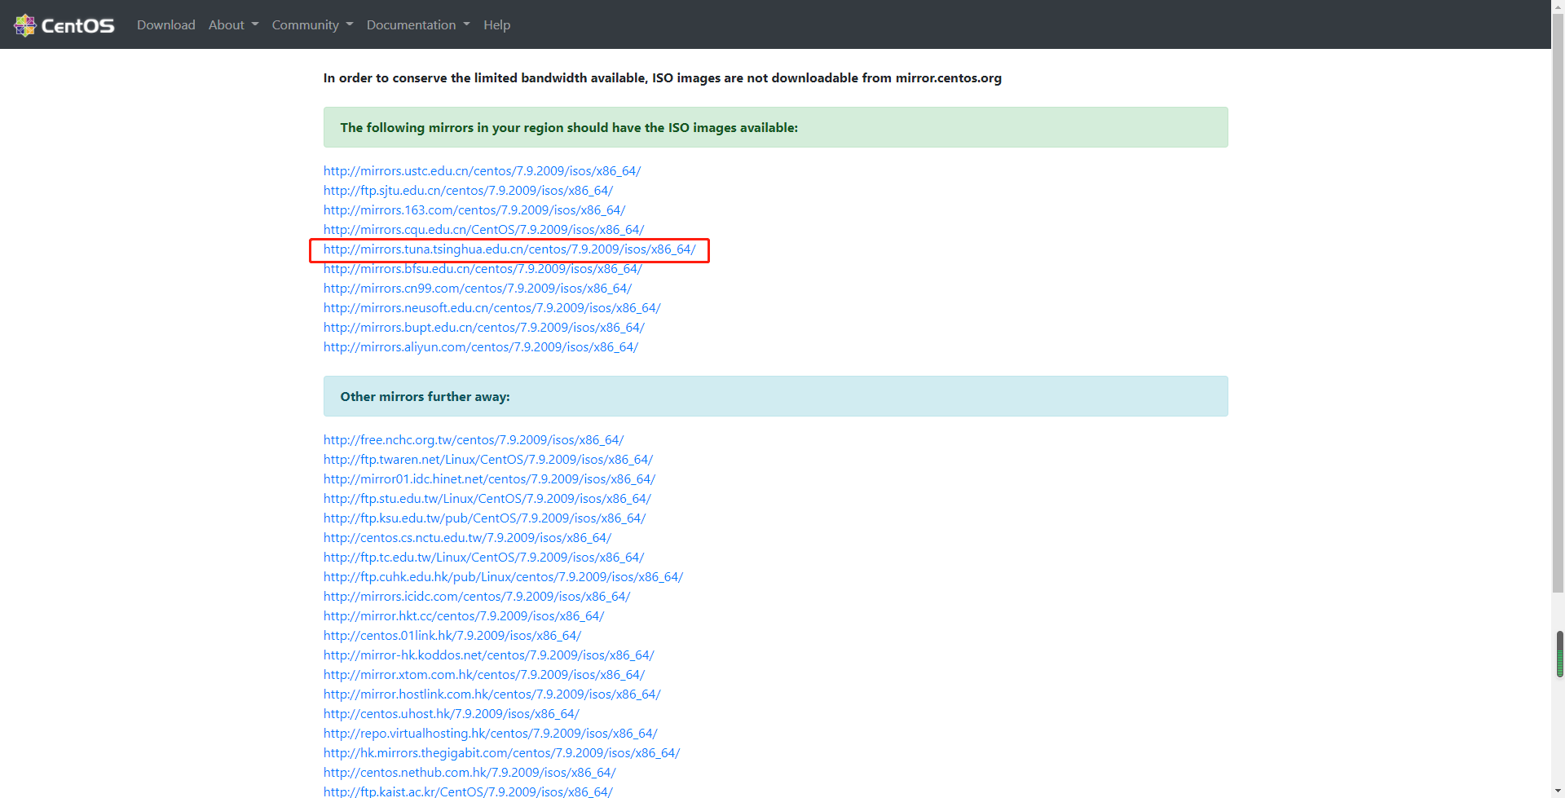Open the Help nav item

(496, 25)
